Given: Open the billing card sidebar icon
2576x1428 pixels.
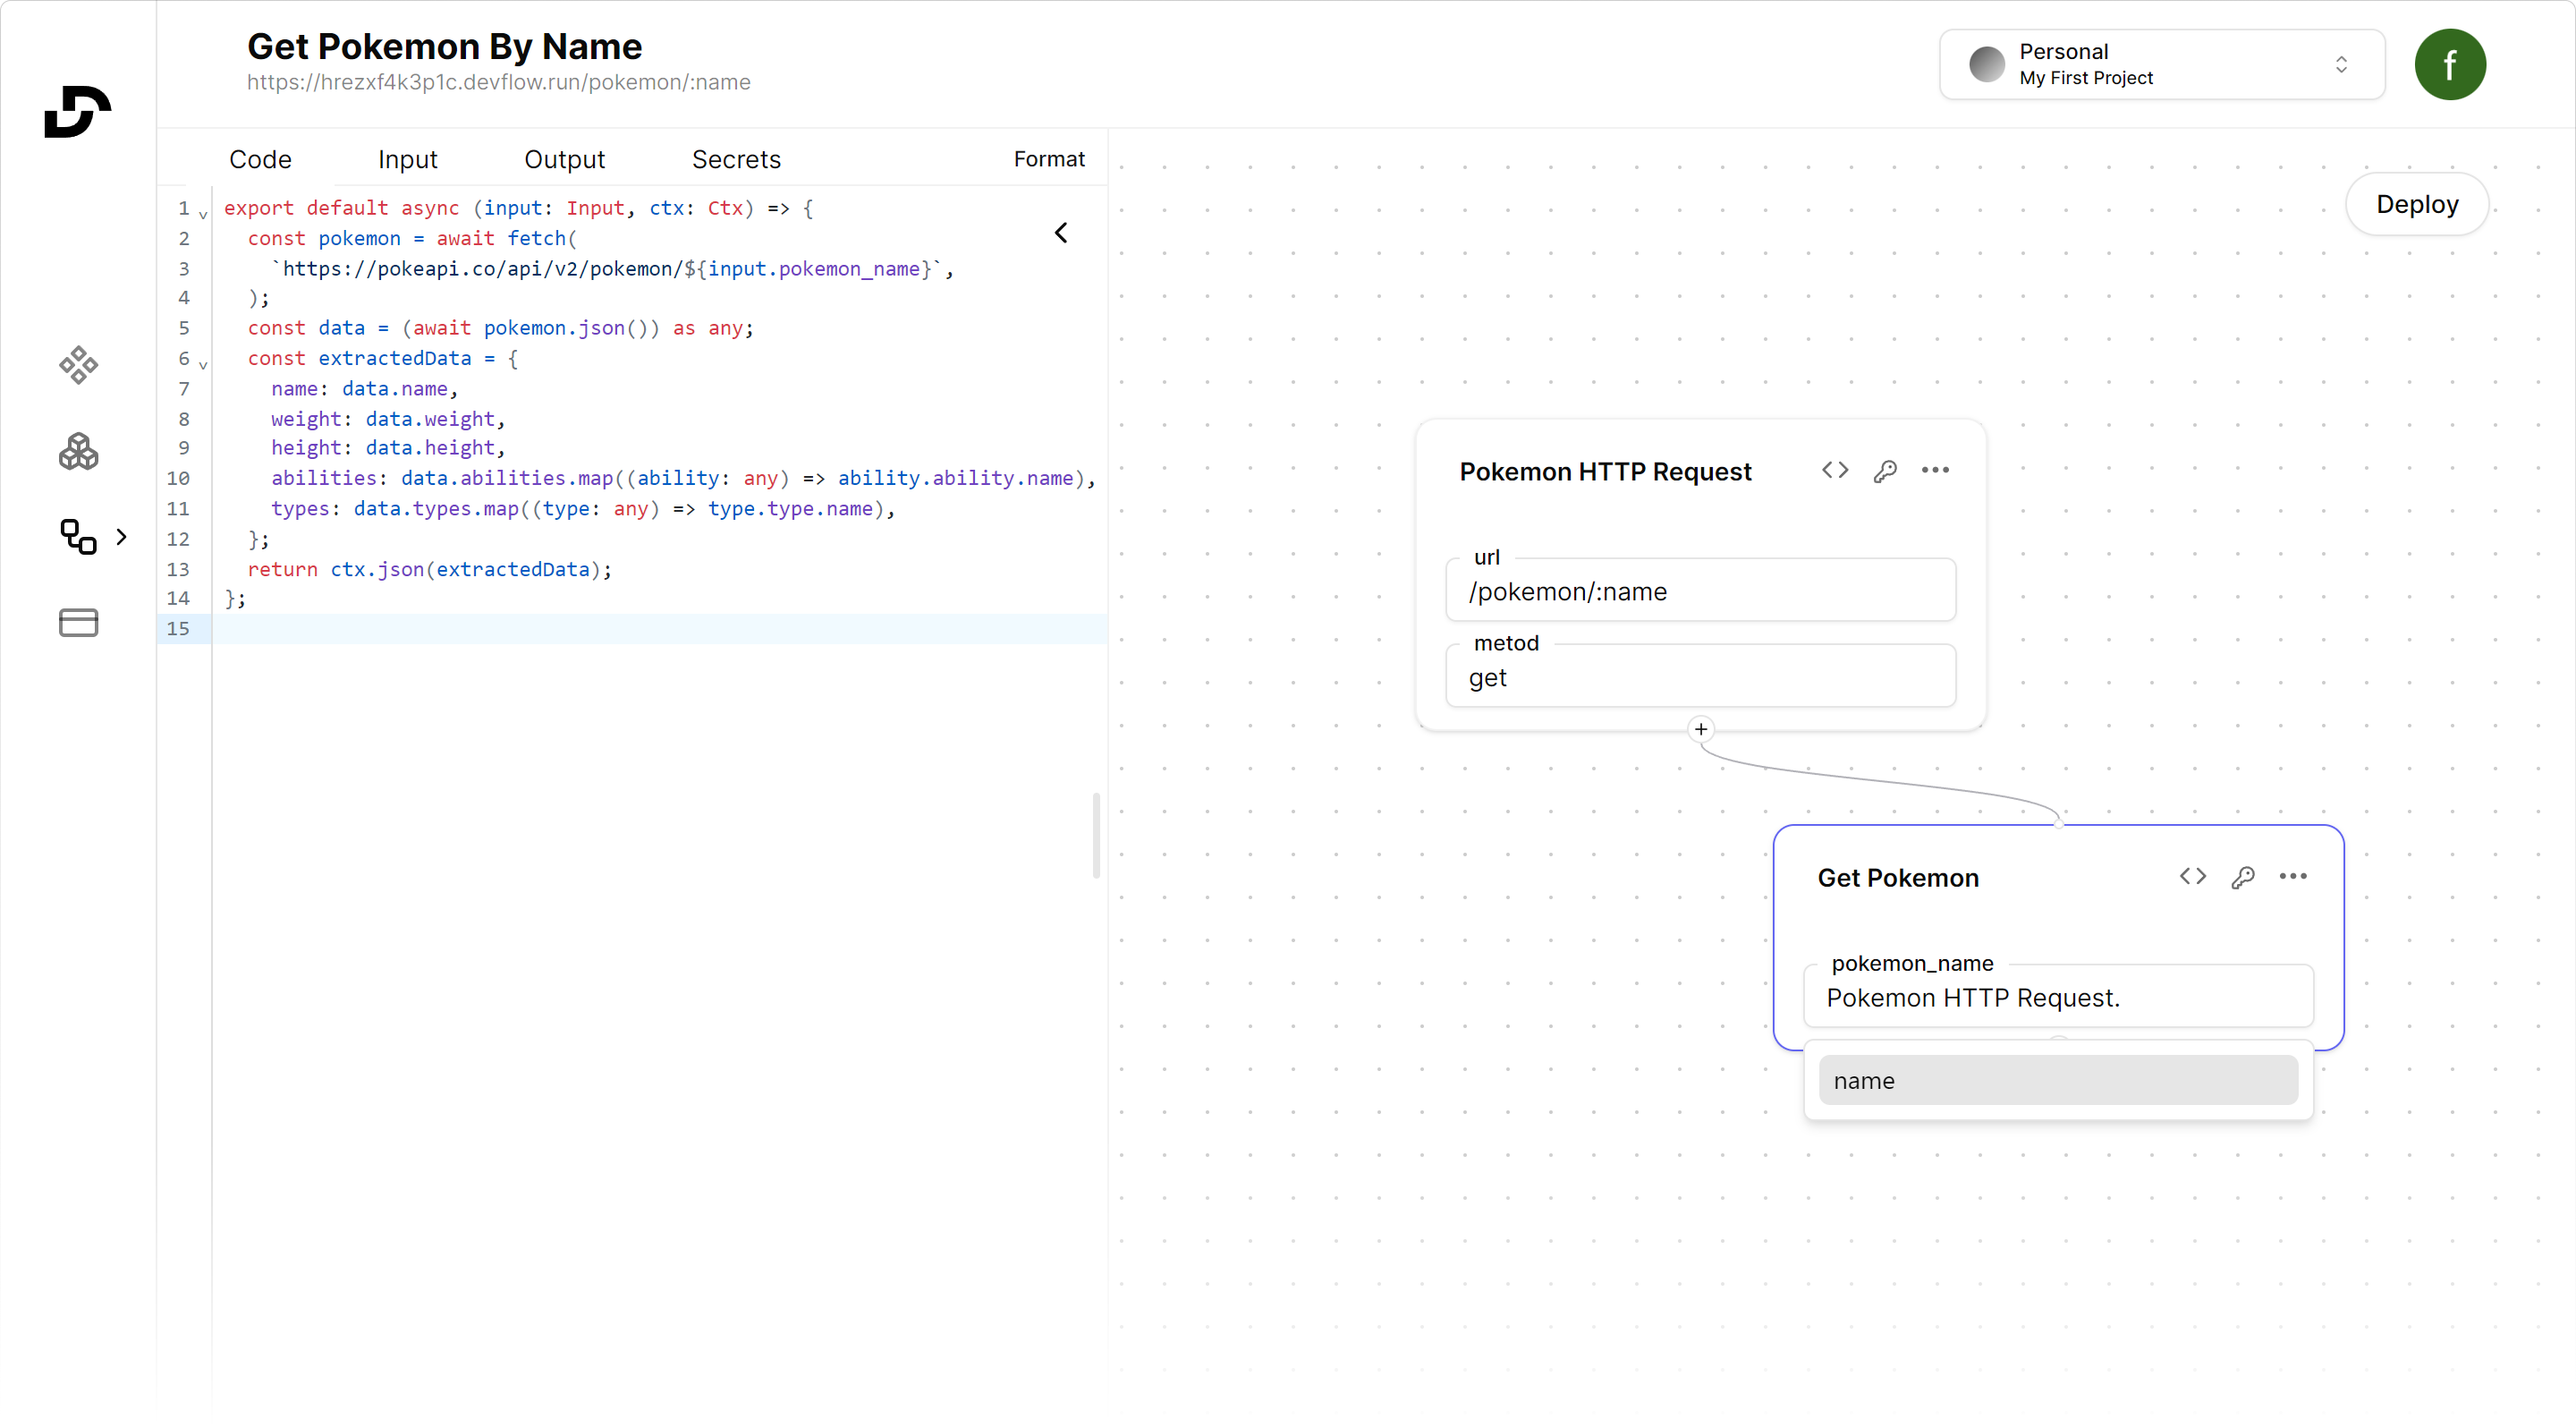Looking at the screenshot, I should coord(78,622).
